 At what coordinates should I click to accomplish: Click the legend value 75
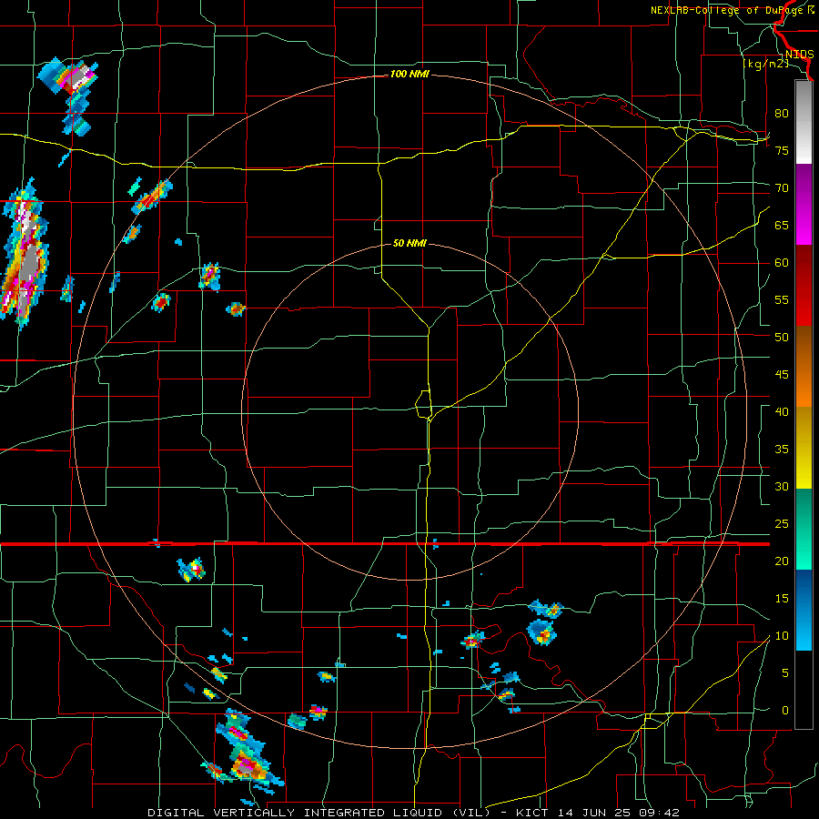click(x=782, y=150)
